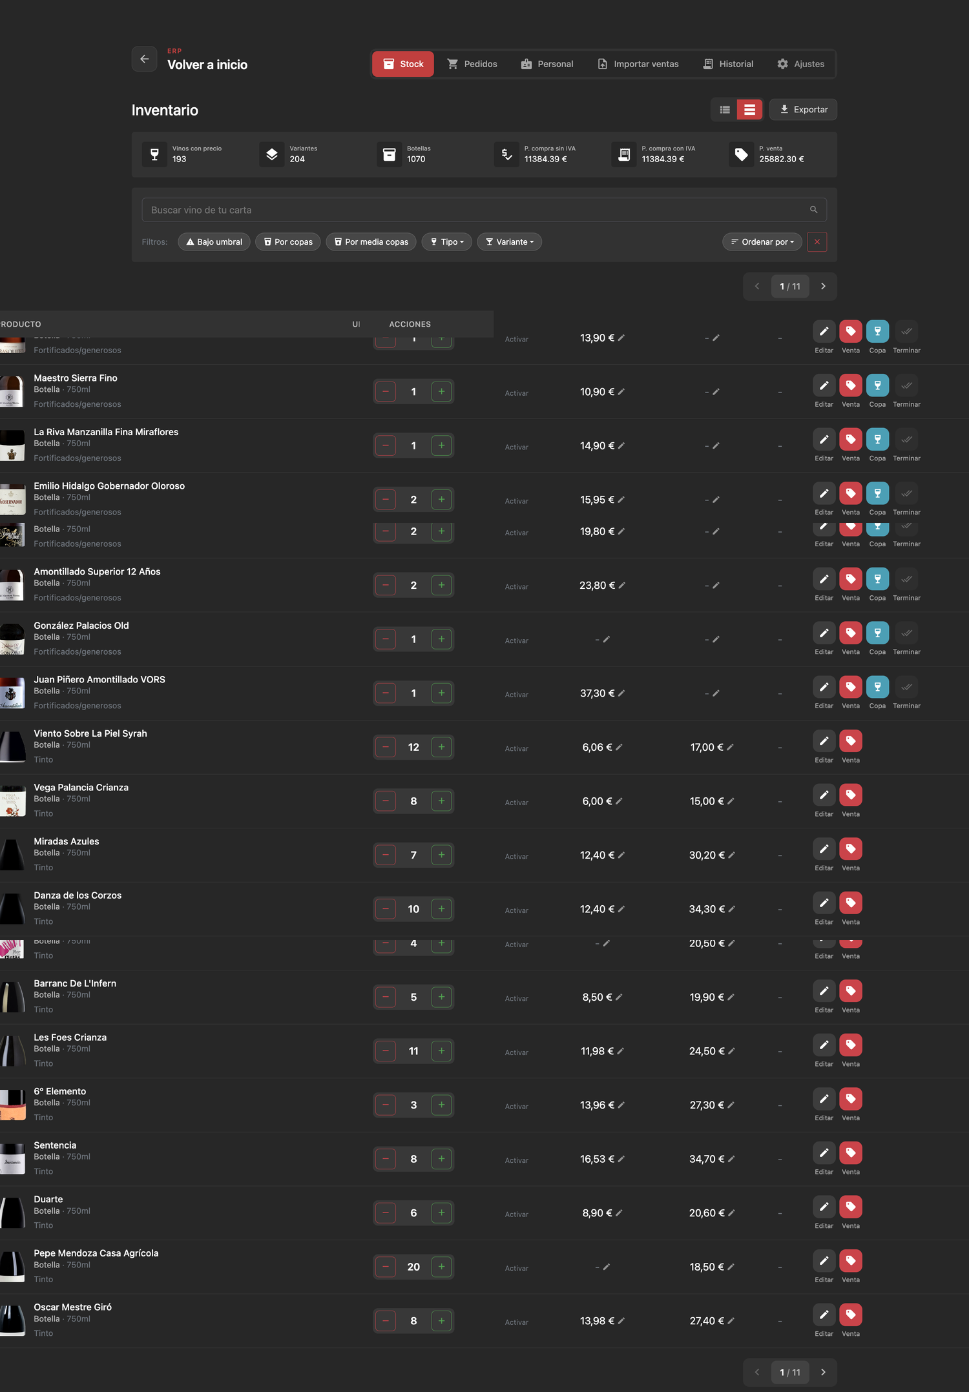
Task: Serve a copa of La Riva Manzanilla
Action: click(x=877, y=440)
